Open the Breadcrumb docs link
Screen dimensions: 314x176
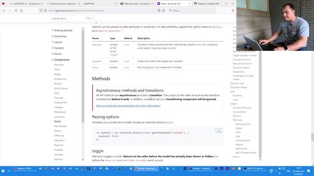[60, 79]
